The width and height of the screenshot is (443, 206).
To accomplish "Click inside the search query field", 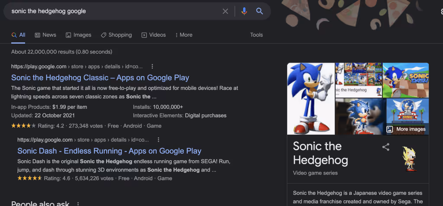I will pyautogui.click(x=113, y=11).
